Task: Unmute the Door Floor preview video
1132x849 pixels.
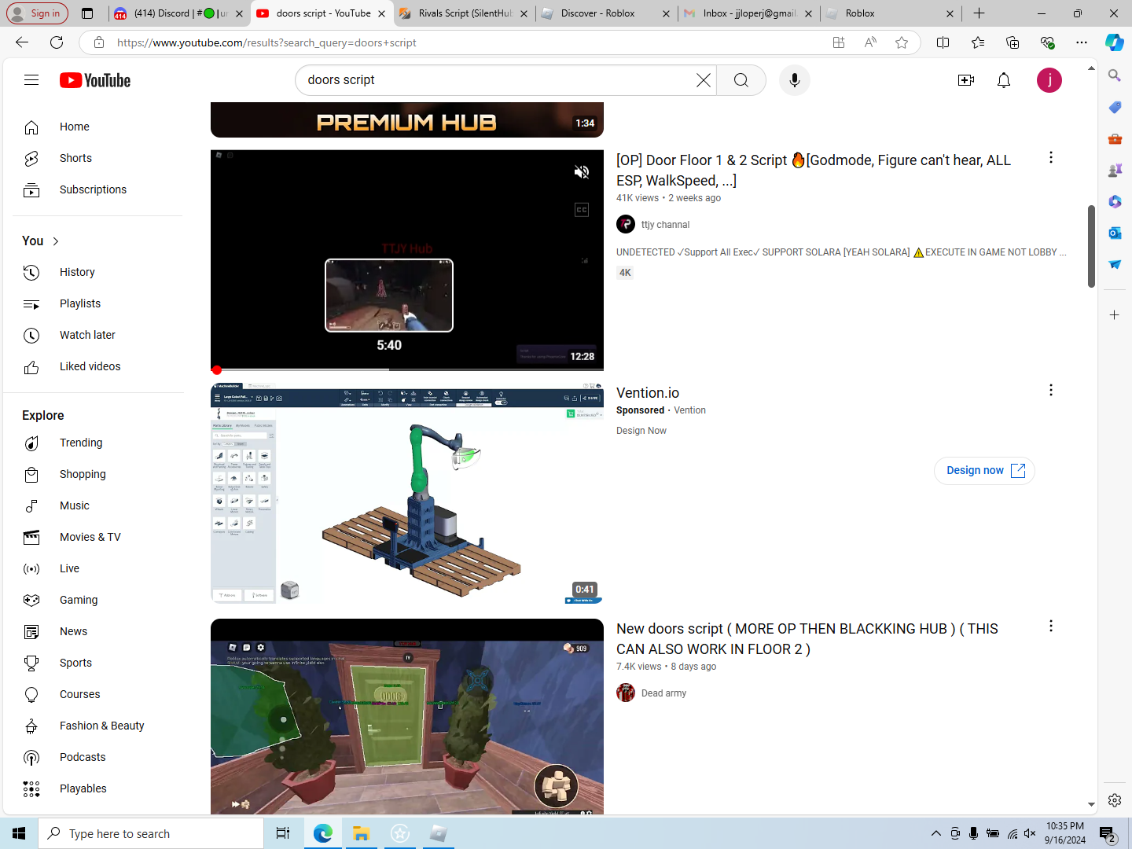Action: (x=582, y=172)
